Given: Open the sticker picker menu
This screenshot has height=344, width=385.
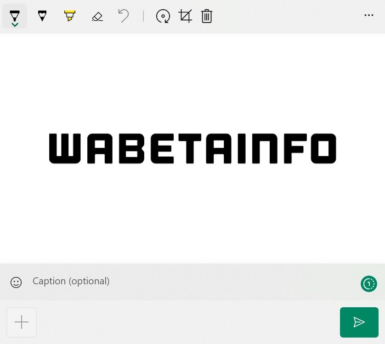Looking at the screenshot, I should point(163,16).
